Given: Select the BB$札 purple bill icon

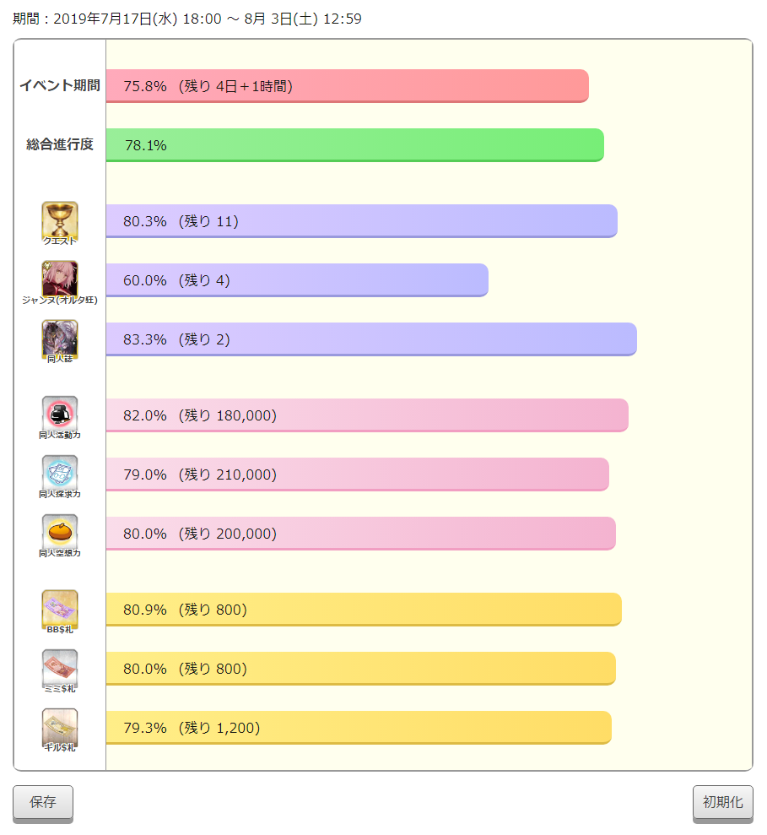Looking at the screenshot, I should coord(60,609).
